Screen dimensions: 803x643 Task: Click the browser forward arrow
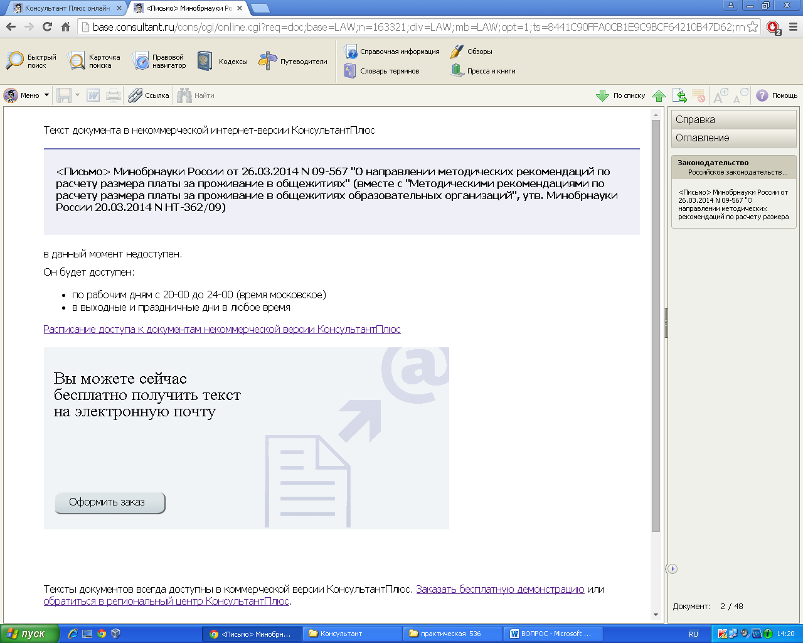click(x=29, y=27)
